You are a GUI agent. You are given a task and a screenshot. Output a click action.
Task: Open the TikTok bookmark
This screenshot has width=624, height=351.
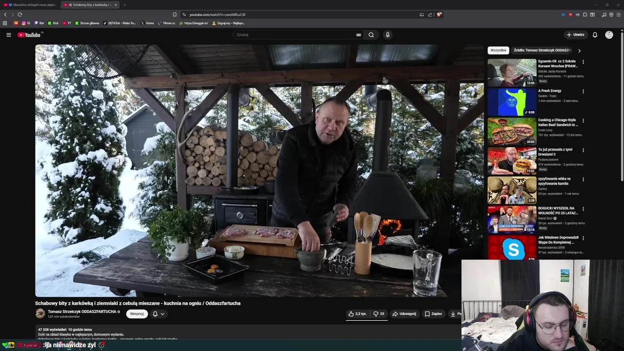[120, 23]
